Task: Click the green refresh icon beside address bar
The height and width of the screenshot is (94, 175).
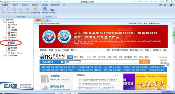Action: pos(45,23)
